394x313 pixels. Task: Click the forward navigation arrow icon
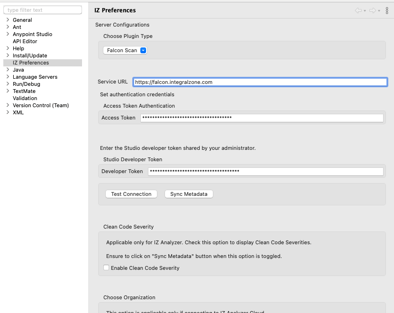coord(373,10)
